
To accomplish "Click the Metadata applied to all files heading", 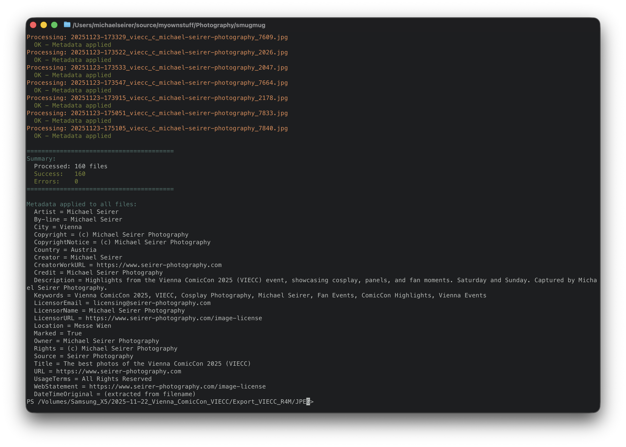I will point(82,204).
